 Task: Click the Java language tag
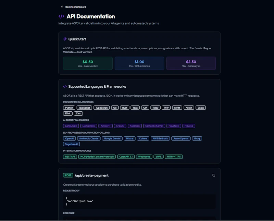pyautogui.click(x=135, y=108)
